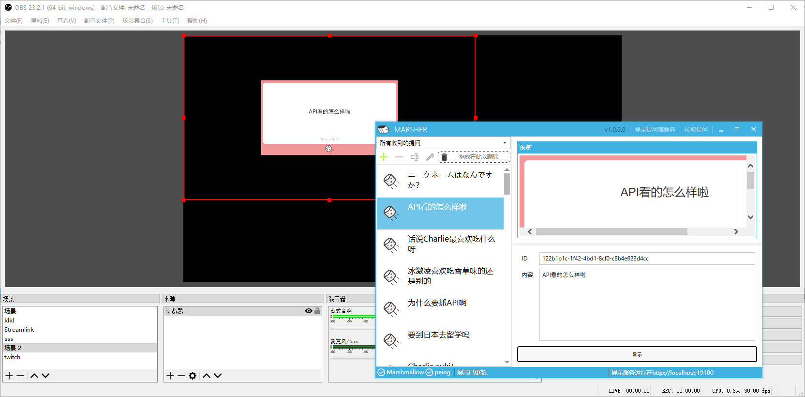This screenshot has width=805, height=397.
Task: Click the 显示 button in Marsher
Action: tap(637, 354)
